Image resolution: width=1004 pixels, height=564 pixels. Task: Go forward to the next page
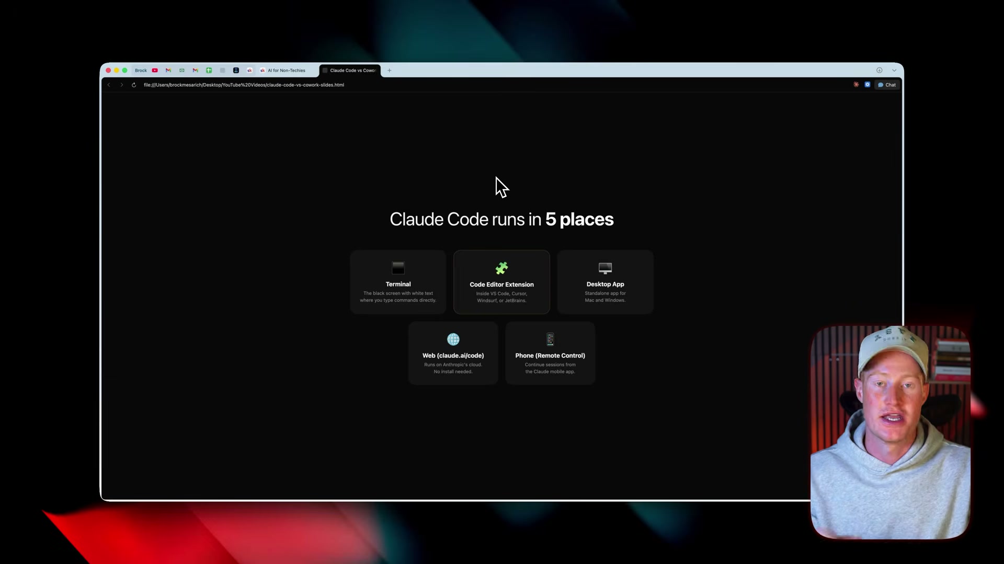coord(121,85)
